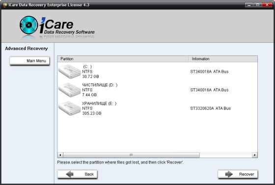Select the 305.23 GB size text
The width and height of the screenshot is (275, 185).
coord(92,113)
